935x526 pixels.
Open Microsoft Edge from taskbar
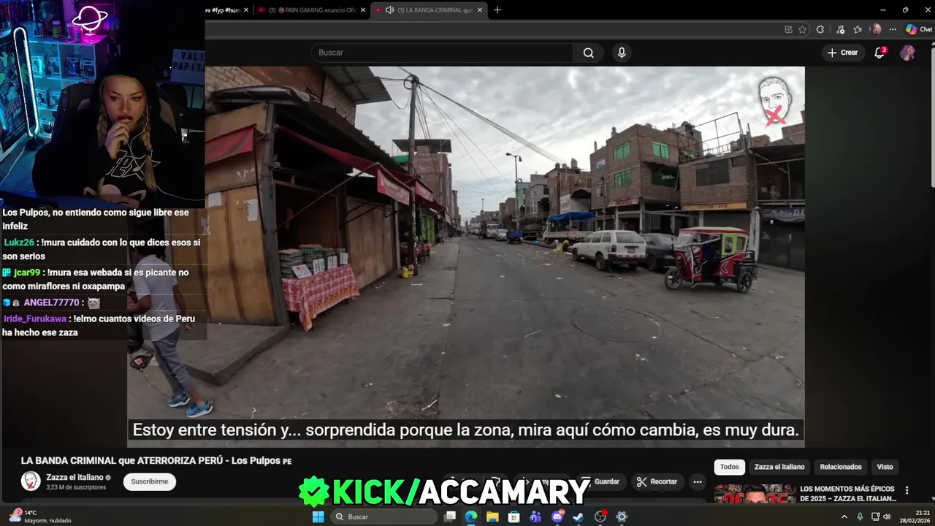coord(471,517)
